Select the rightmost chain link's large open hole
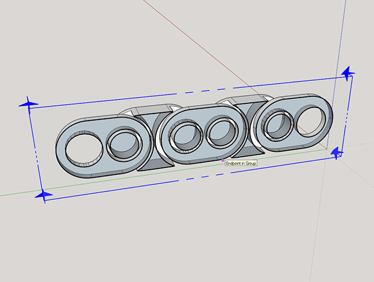The height and width of the screenshot is (282, 374). tap(311, 122)
